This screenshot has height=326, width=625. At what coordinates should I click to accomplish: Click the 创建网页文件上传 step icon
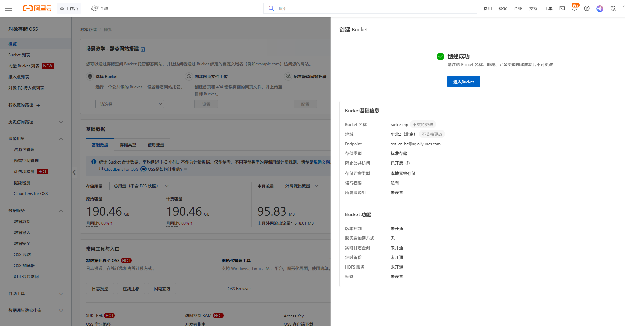[x=189, y=76]
